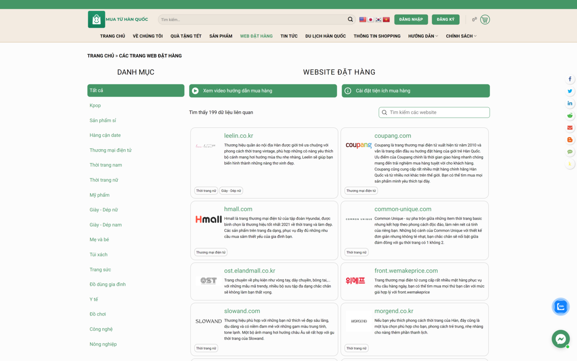Click Thời trang nữ tag on Morgend card
The width and height of the screenshot is (577, 361).
(357, 348)
